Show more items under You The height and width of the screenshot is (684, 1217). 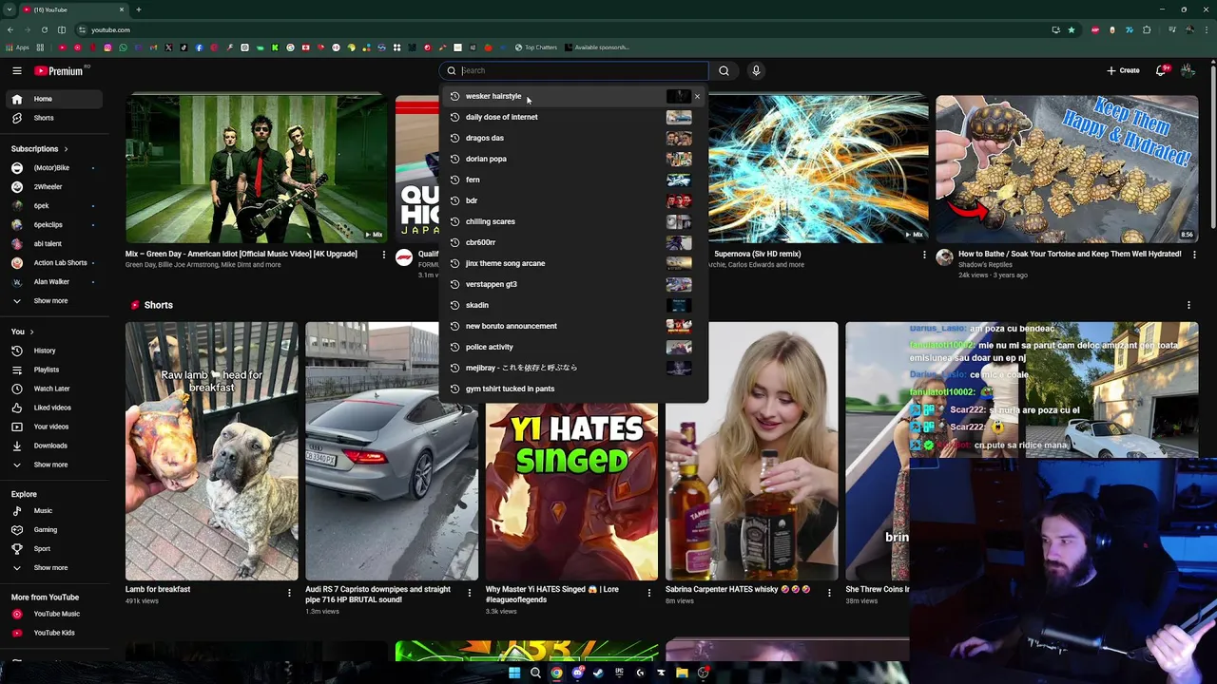point(55,465)
